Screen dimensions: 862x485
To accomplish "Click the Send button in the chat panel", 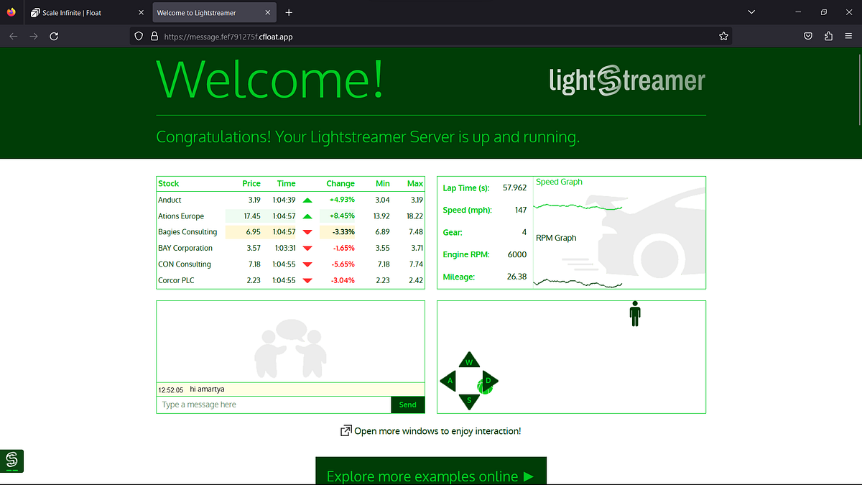I will pos(407,405).
